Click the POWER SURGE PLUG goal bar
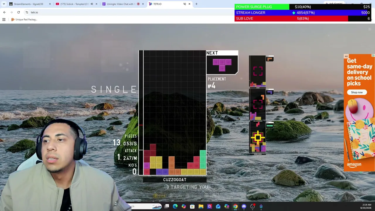The width and height of the screenshot is (375, 211). [303, 7]
